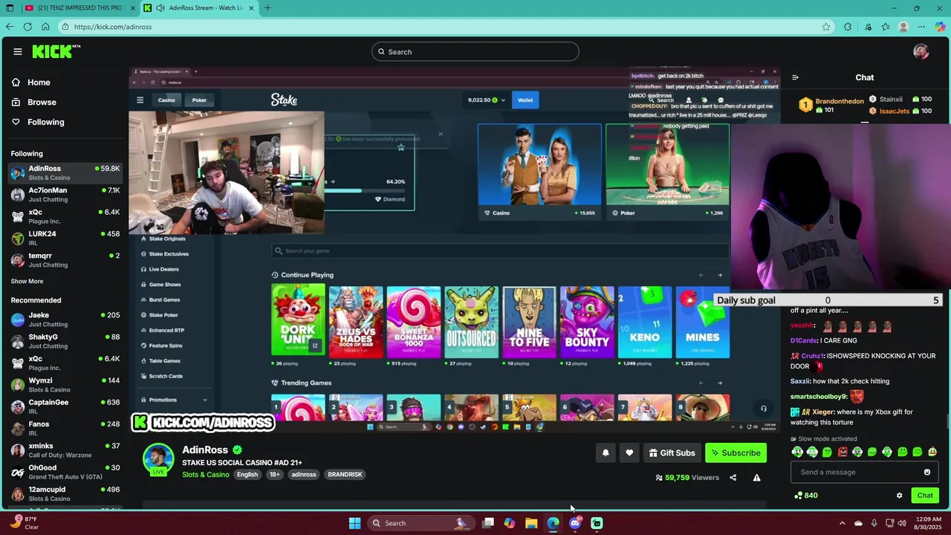Screen dimensions: 951x535
Task: Open the Slots & Casino category link
Action: tap(206, 475)
